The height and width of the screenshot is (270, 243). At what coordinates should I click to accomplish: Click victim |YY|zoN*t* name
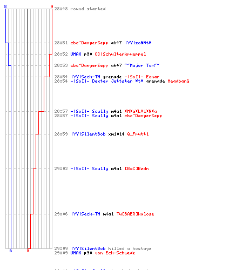pyautogui.click(x=138, y=43)
